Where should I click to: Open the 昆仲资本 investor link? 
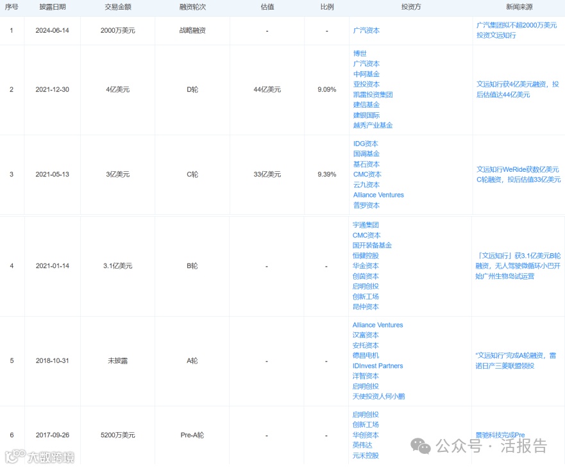[366, 307]
